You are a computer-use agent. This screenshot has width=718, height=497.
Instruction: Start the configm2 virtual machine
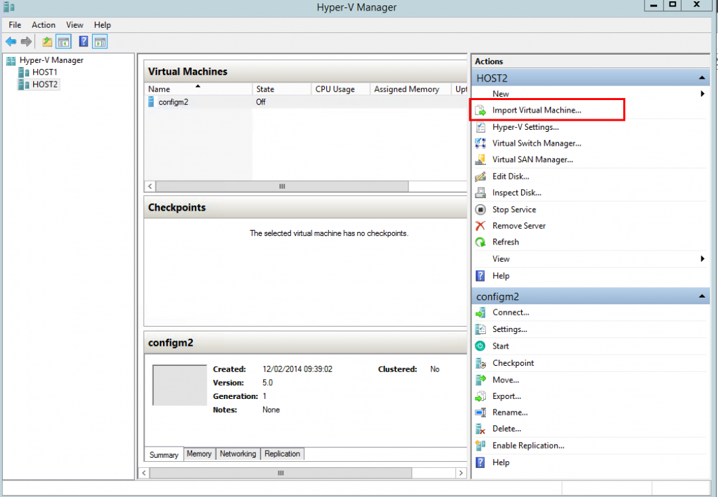502,346
